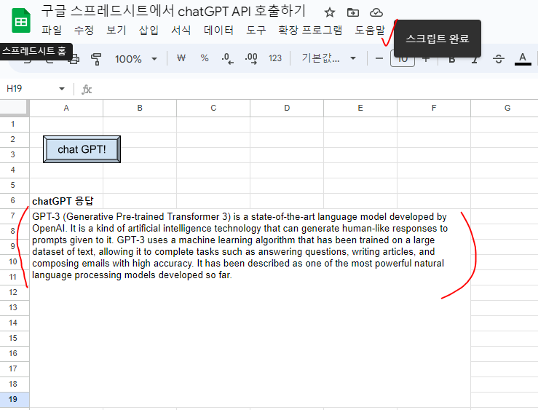Image resolution: width=538 pixels, height=410 pixels.
Task: Open the 도구 menu
Action: 256,30
